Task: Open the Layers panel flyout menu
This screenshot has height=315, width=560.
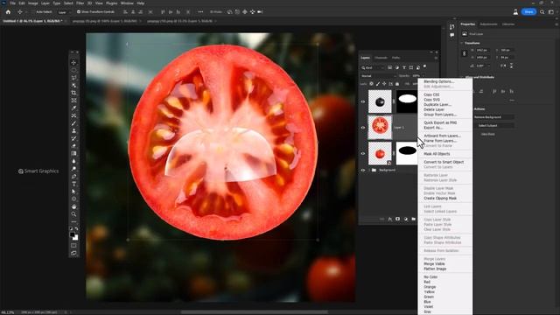Action: (x=436, y=58)
